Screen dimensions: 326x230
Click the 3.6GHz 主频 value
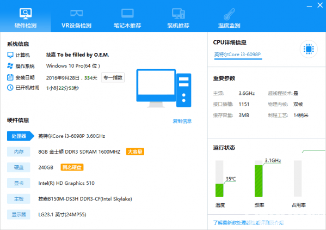click(x=247, y=93)
